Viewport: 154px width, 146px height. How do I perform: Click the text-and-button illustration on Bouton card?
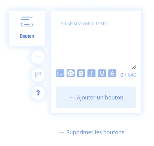point(27,21)
